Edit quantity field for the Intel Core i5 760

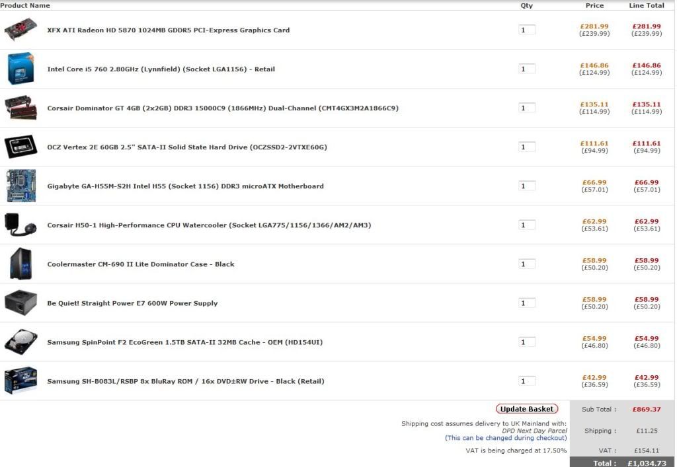tap(527, 69)
